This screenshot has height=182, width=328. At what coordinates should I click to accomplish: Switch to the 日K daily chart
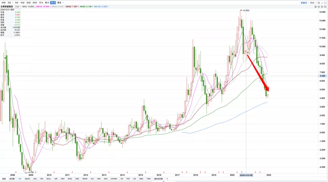tap(41, 3)
